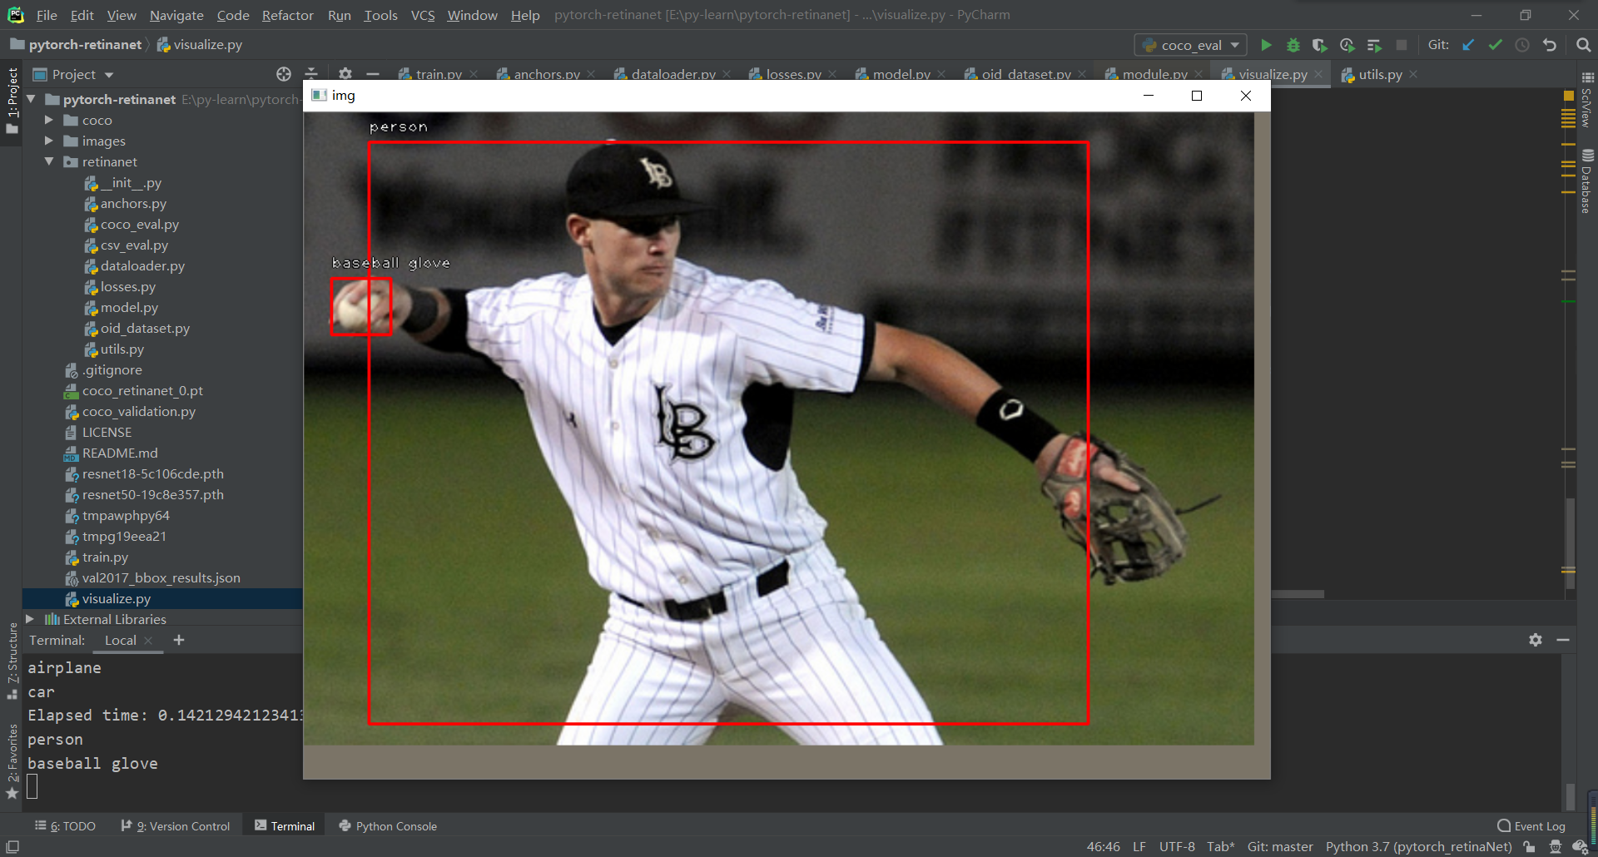
Task: Open the Database tool window
Action: [x=1587, y=181]
